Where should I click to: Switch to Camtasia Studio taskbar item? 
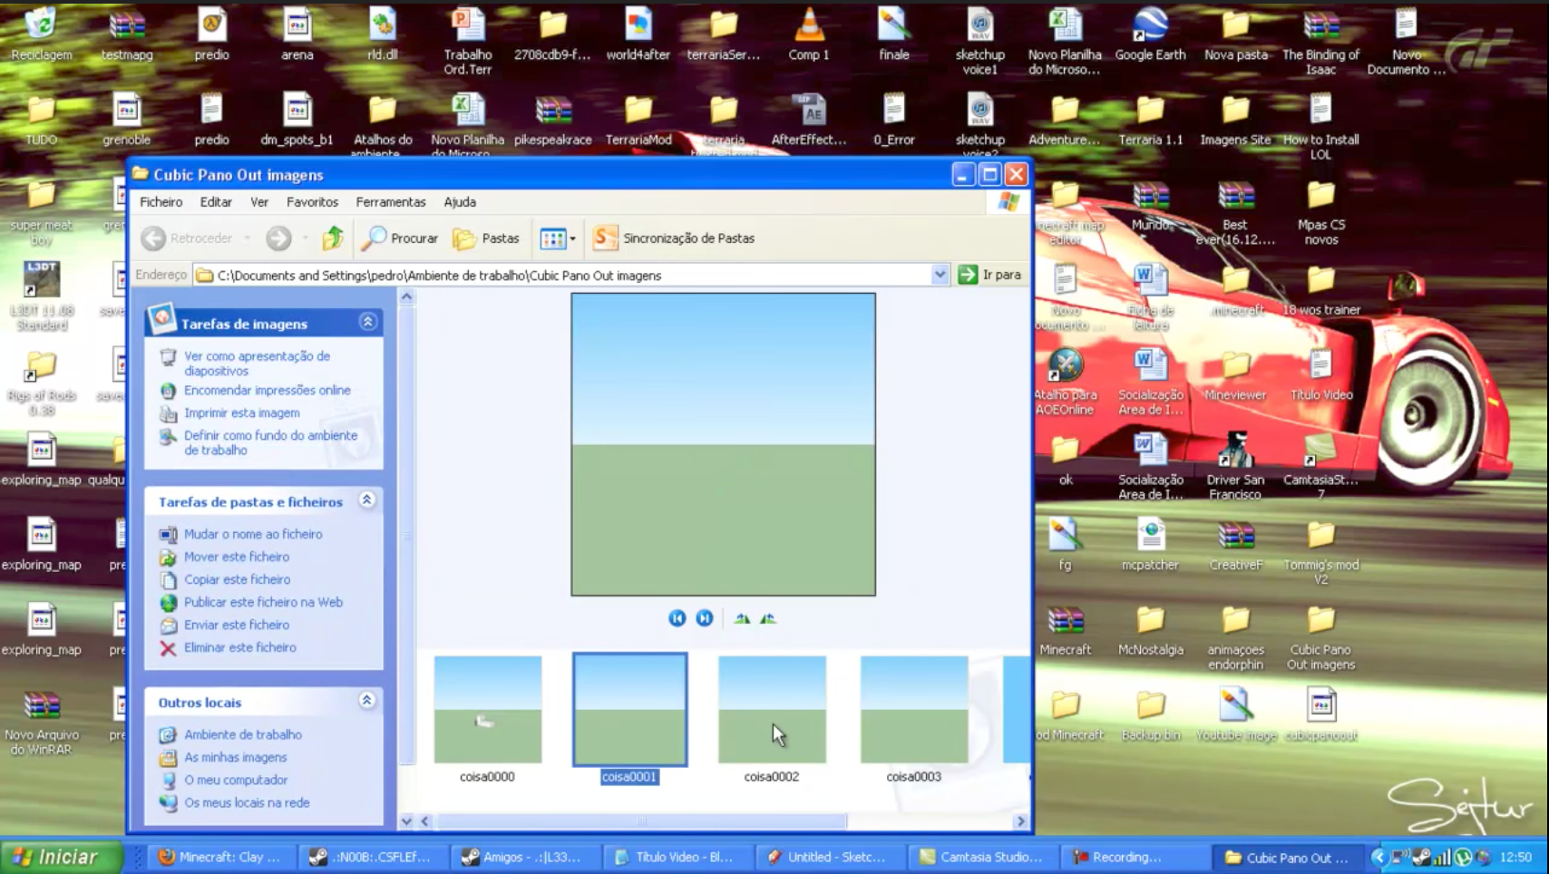click(981, 857)
